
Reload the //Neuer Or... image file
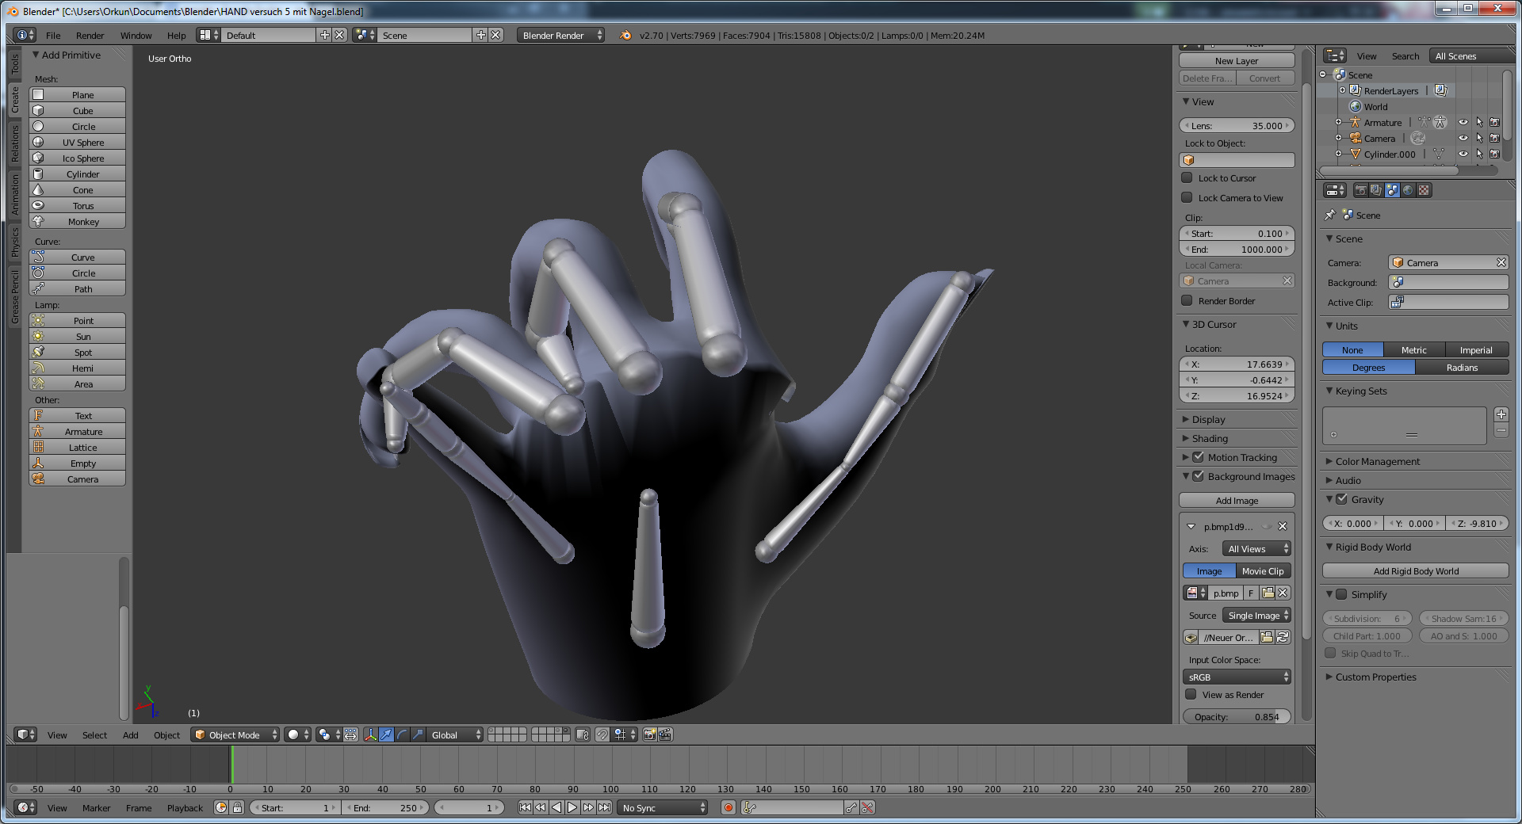(1283, 637)
